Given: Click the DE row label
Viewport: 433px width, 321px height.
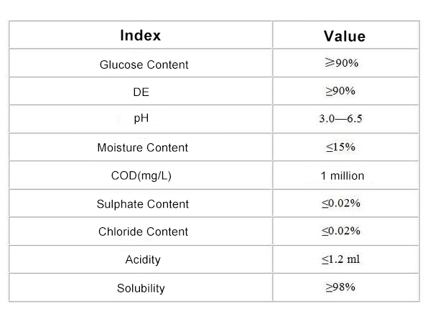Looking at the screenshot, I should point(141,92).
